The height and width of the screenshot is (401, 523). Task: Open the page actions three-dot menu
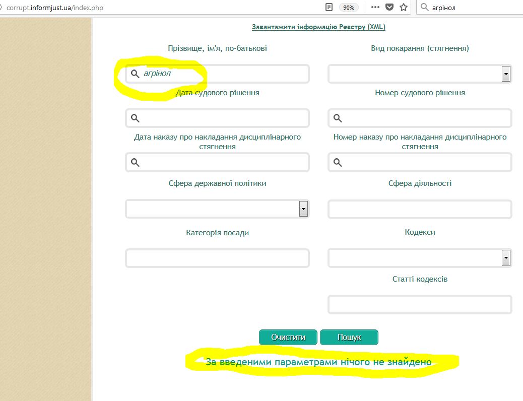tap(375, 8)
